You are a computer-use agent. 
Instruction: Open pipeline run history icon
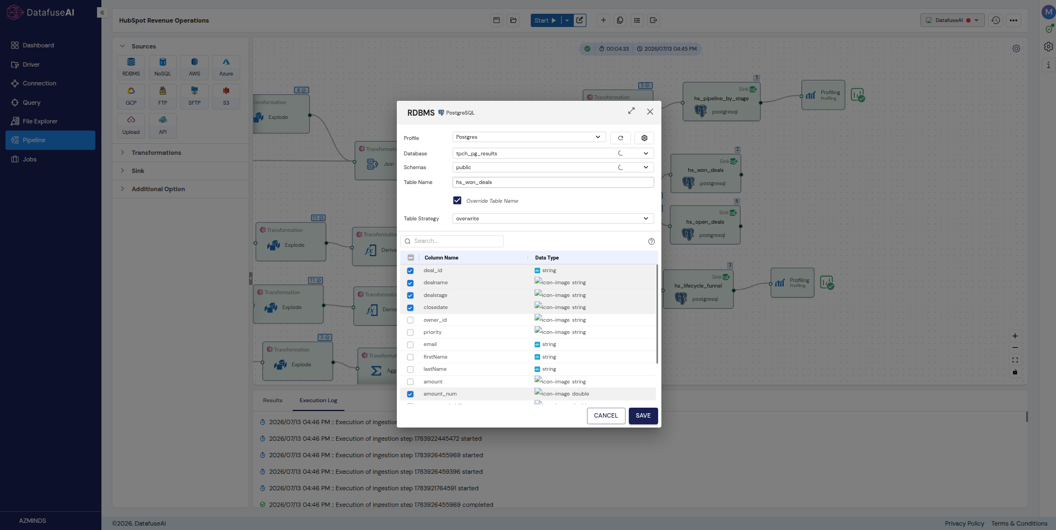996,20
